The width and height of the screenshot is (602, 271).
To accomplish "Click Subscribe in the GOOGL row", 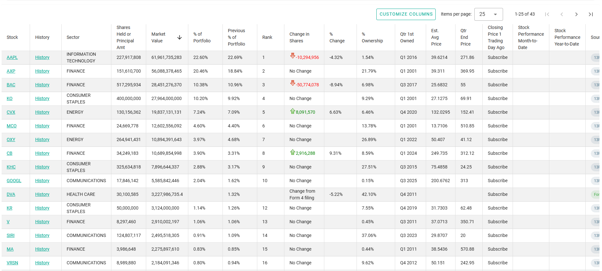I will (x=497, y=181).
